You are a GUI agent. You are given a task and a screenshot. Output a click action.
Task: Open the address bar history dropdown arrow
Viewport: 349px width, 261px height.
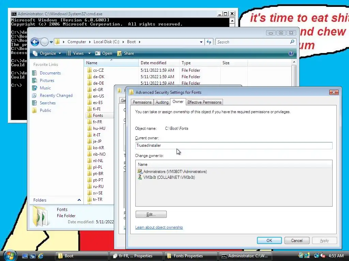(201, 42)
